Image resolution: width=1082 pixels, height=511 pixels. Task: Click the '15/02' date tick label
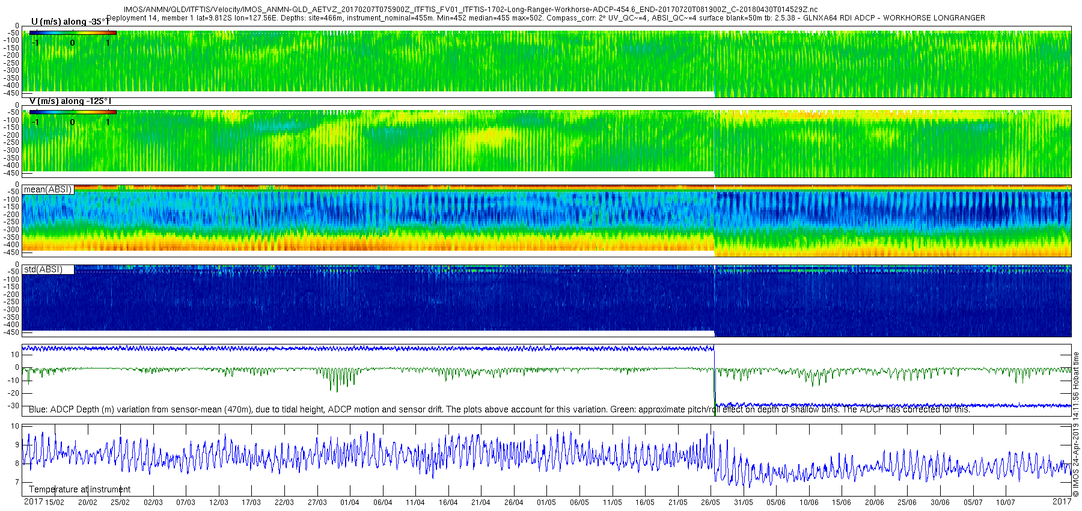[55, 502]
